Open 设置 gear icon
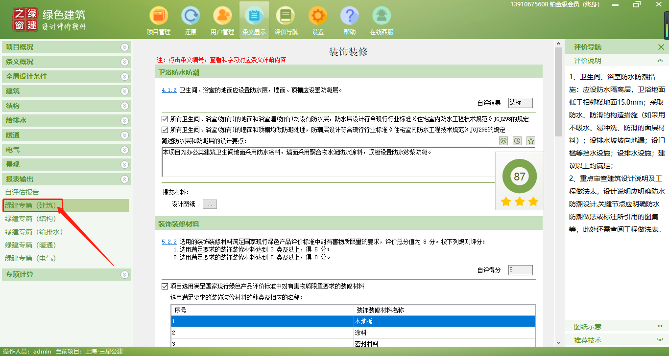This screenshot has width=669, height=356. tap(318, 21)
